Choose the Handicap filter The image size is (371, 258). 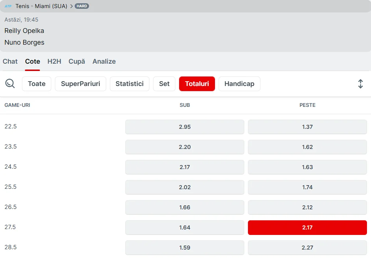pos(239,84)
